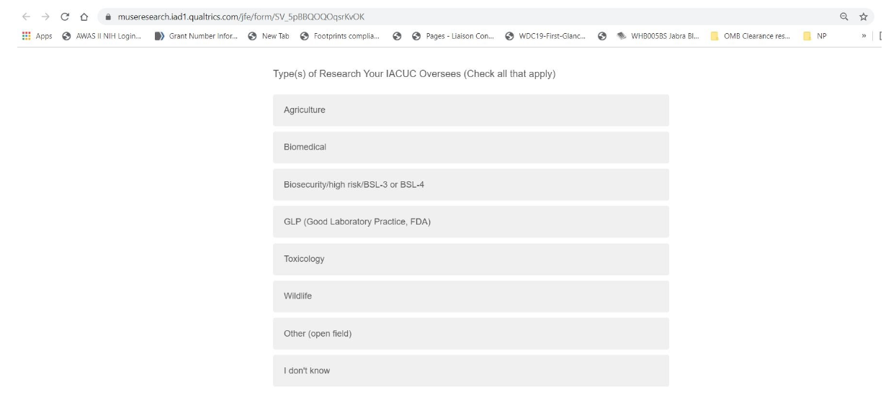Viewport: 891px width, 408px height.
Task: Open the OMB Clearance bookmark folder
Action: pyautogui.click(x=751, y=36)
